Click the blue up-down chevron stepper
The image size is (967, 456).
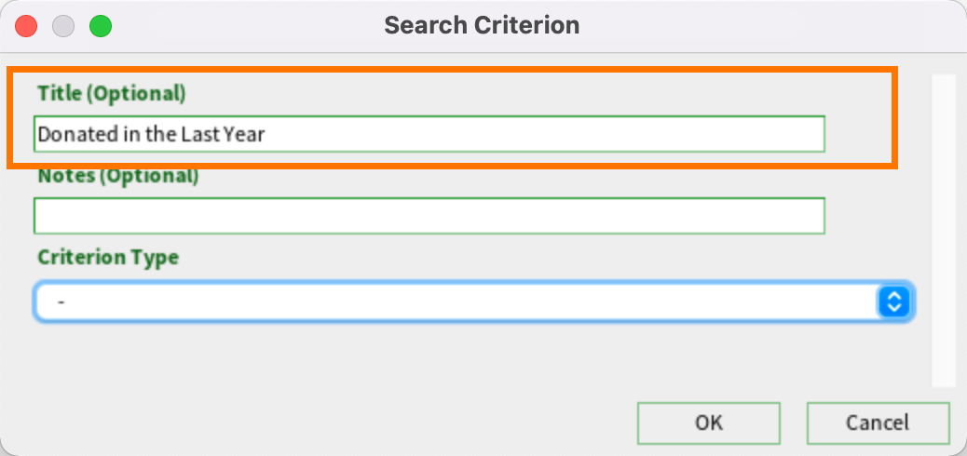(x=893, y=302)
